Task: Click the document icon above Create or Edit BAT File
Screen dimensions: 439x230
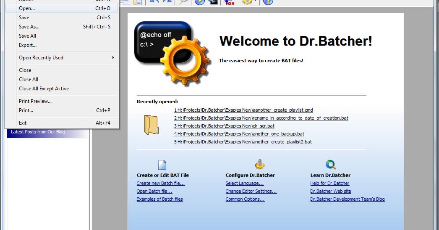Action: 162,165
